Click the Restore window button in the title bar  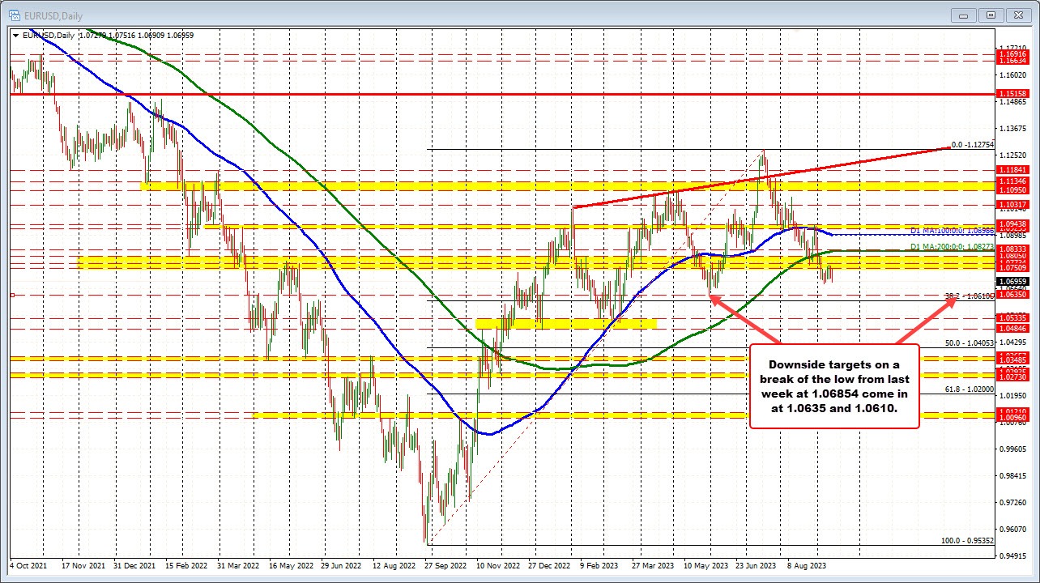991,15
